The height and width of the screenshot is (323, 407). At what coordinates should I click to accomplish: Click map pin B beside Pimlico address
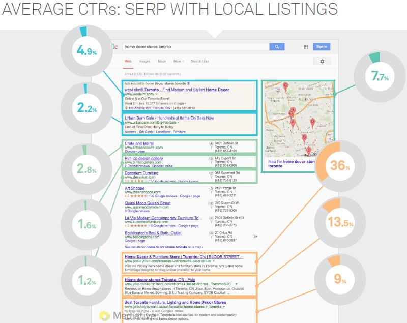coord(211,160)
